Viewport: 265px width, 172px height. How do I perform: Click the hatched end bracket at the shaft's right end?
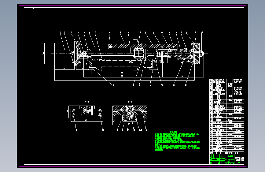pos(195,54)
